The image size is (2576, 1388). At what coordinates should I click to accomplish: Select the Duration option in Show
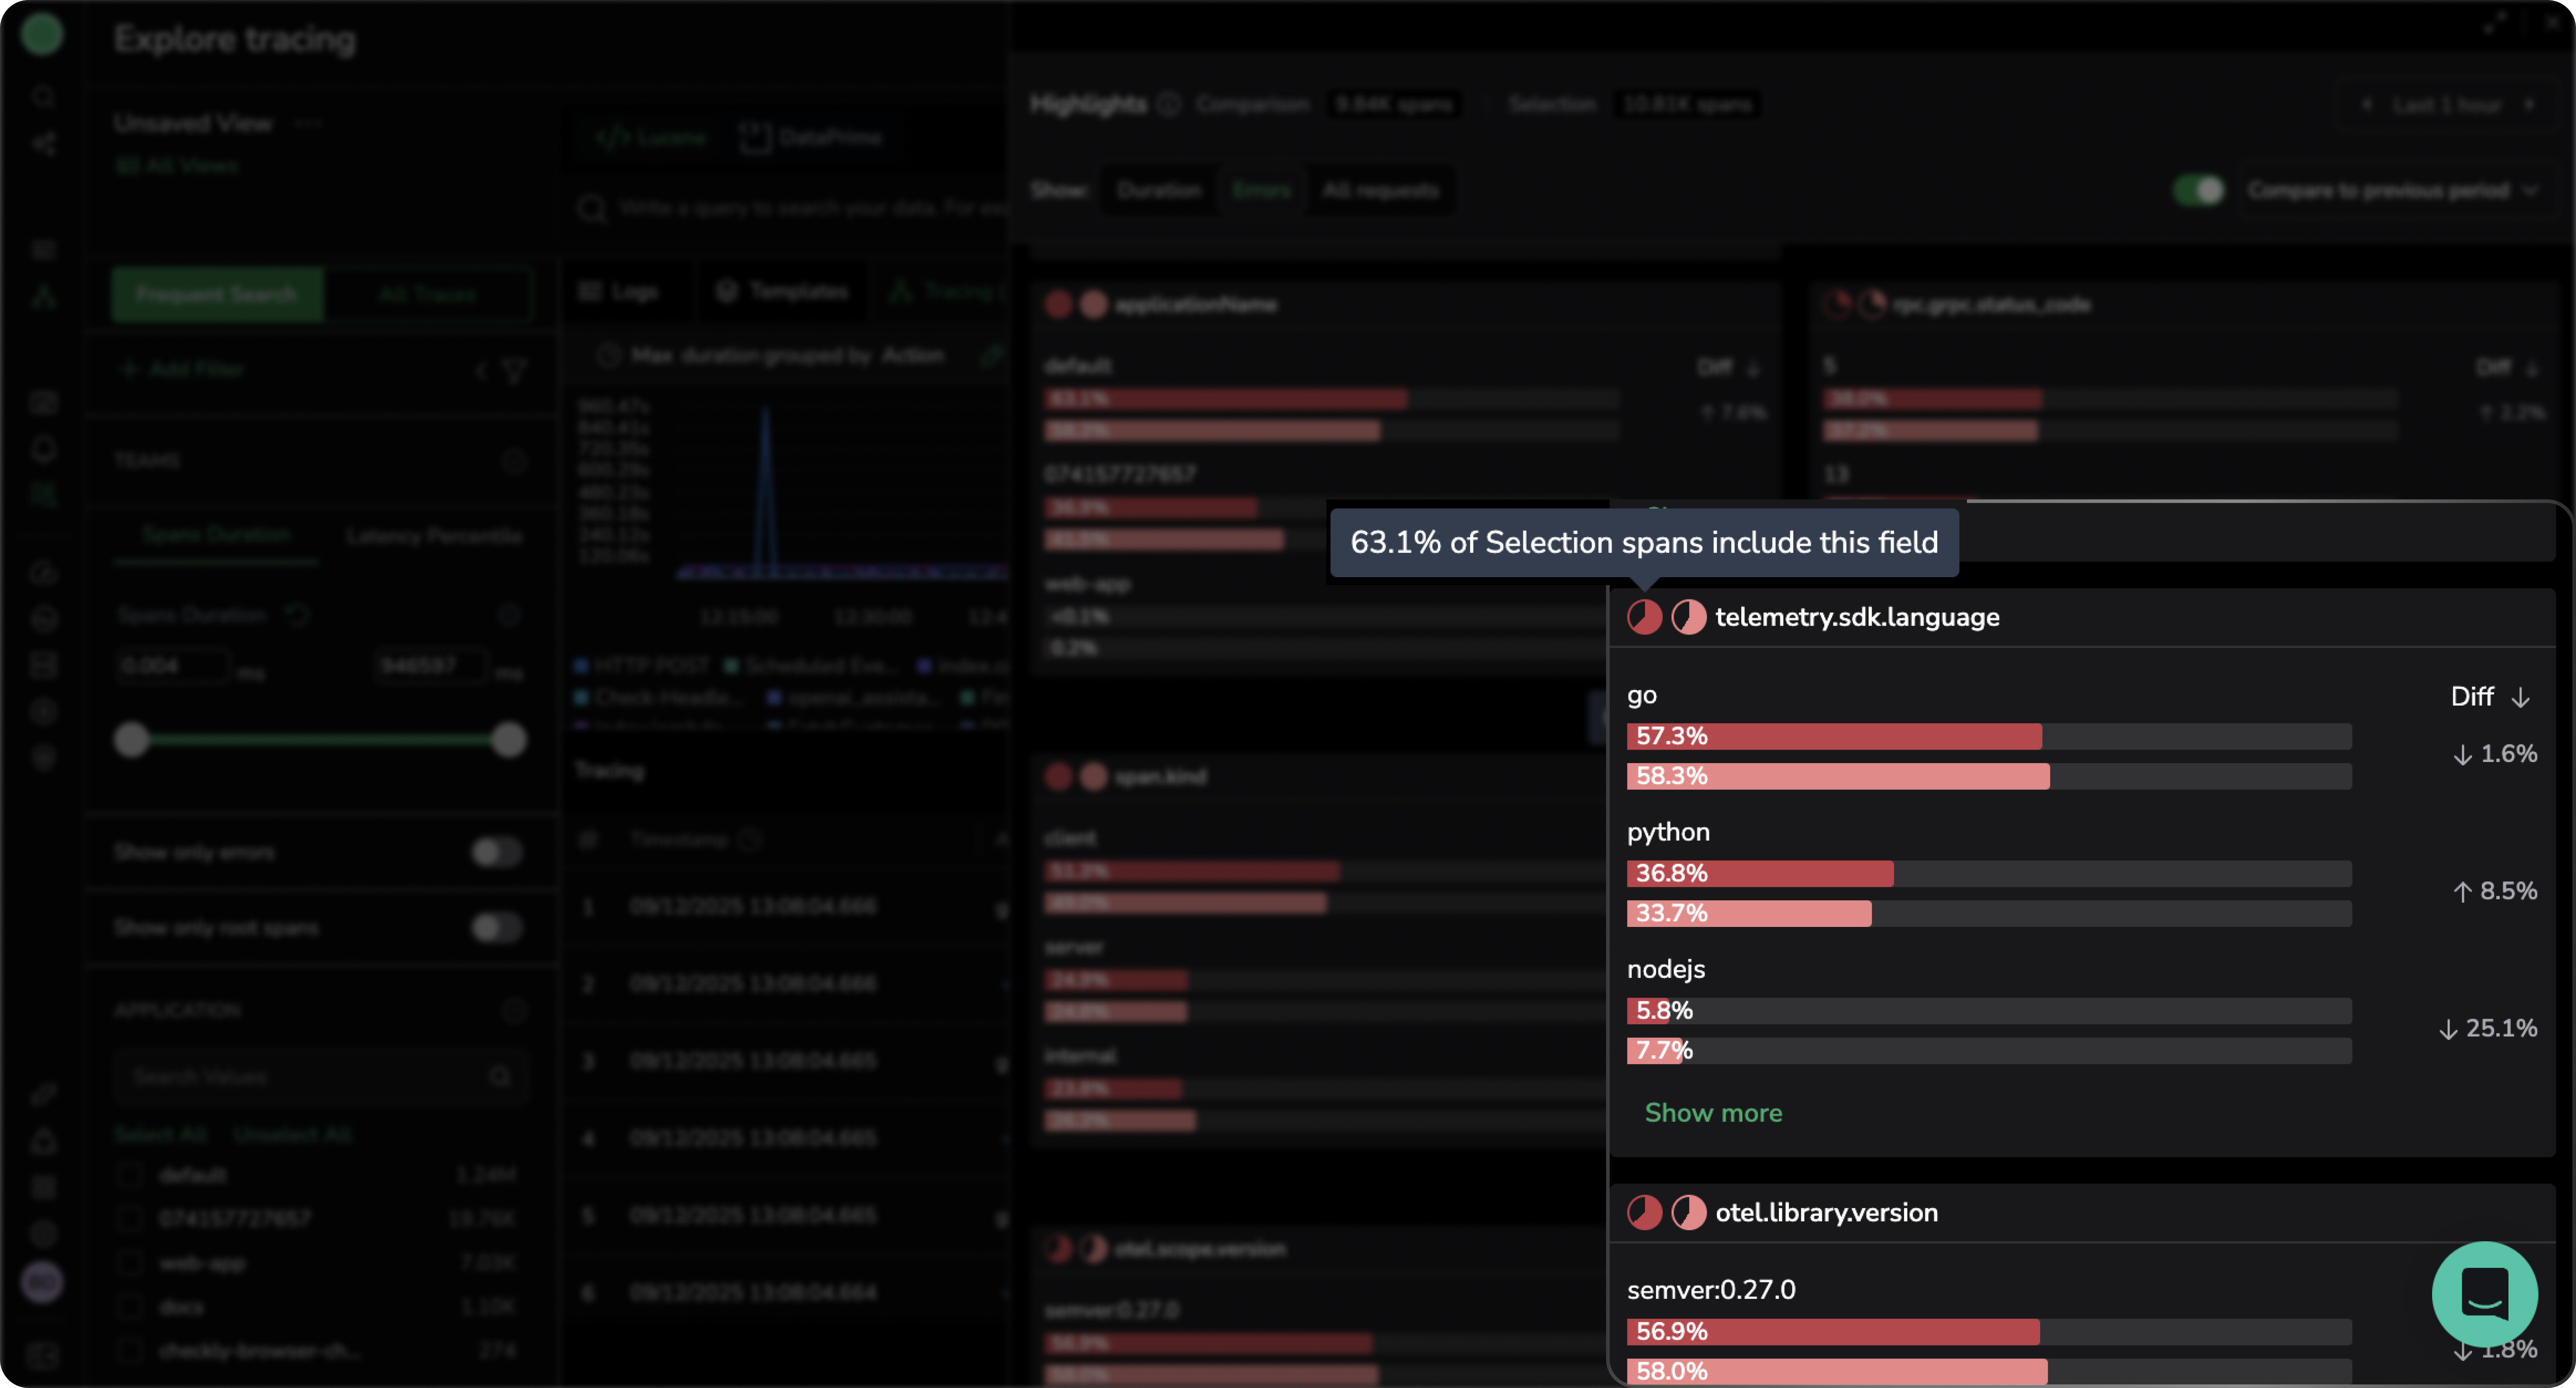1158,190
